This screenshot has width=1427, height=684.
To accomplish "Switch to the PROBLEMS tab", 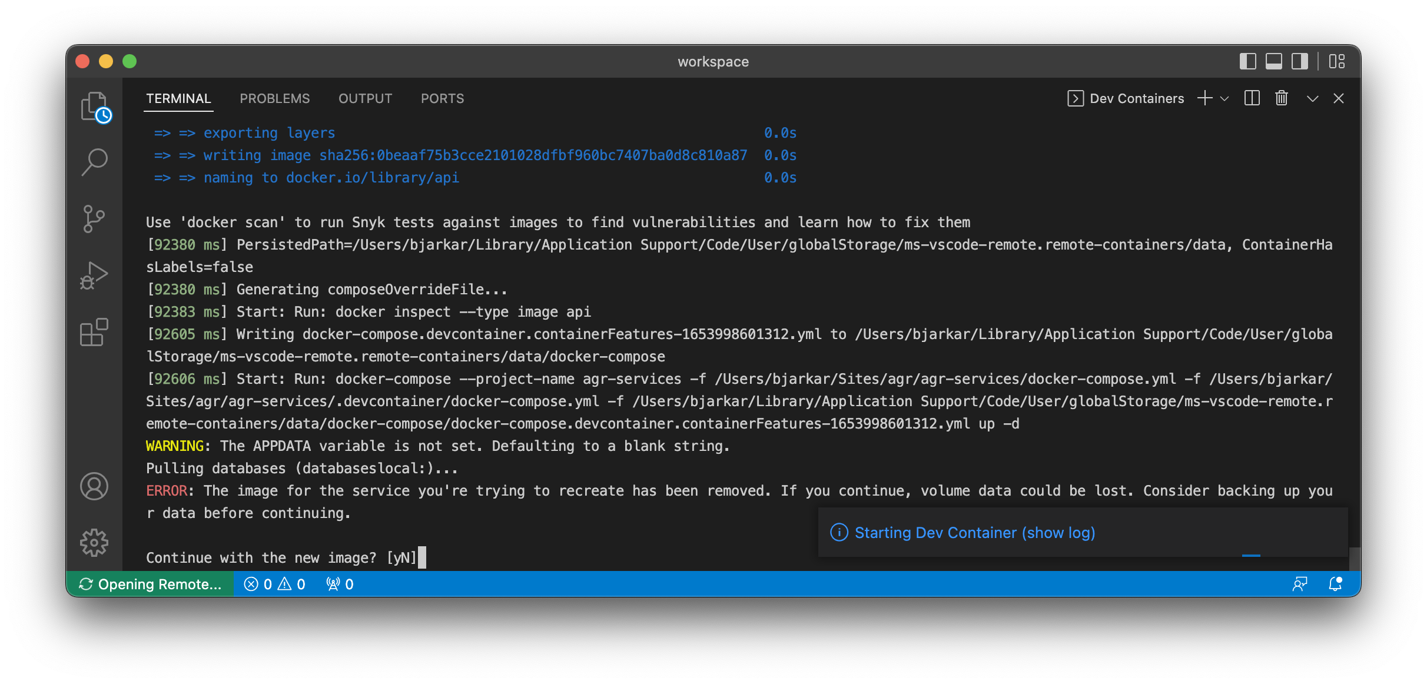I will (x=274, y=98).
